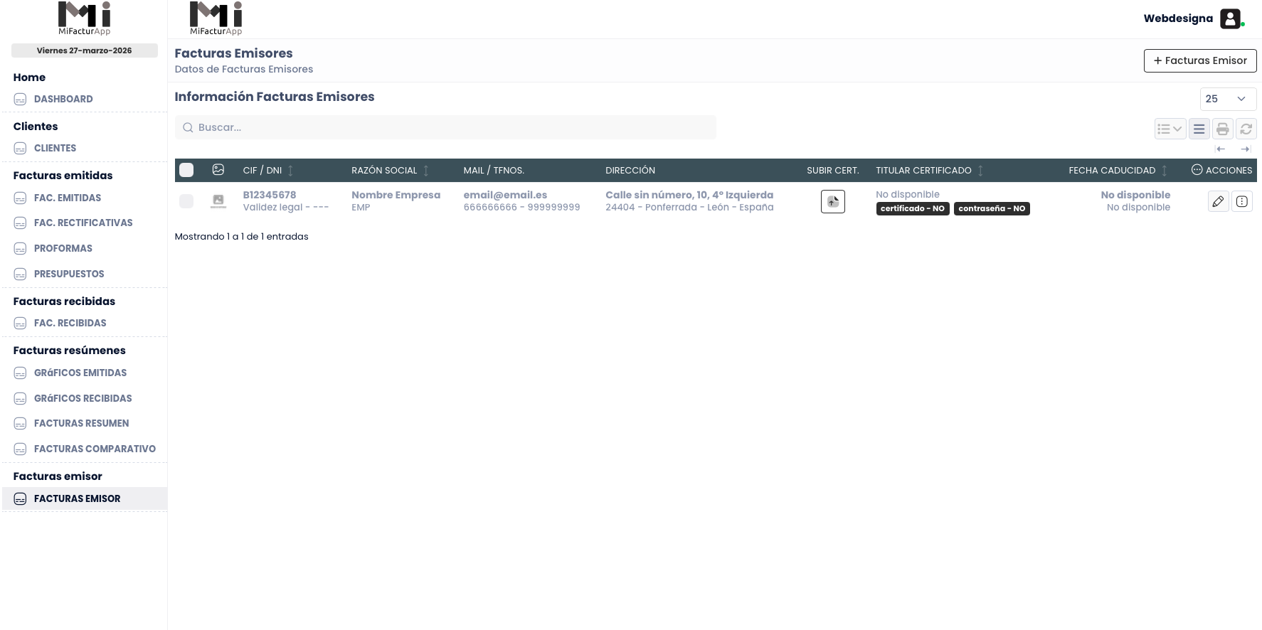
Task: Open the Webdesigna user profile icon
Action: (x=1230, y=18)
